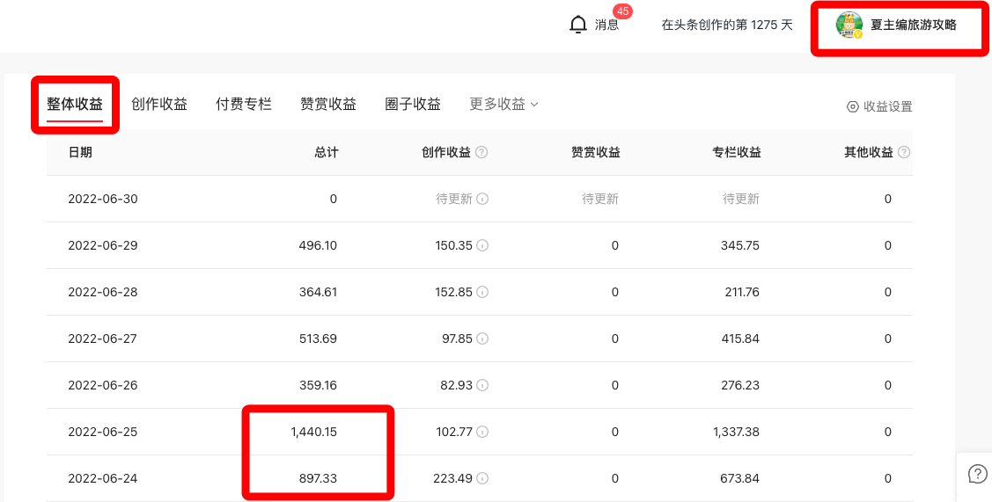Screen dimensions: 992x502
Task: Click the help icon beside 创作收益 header
Action: click(481, 152)
